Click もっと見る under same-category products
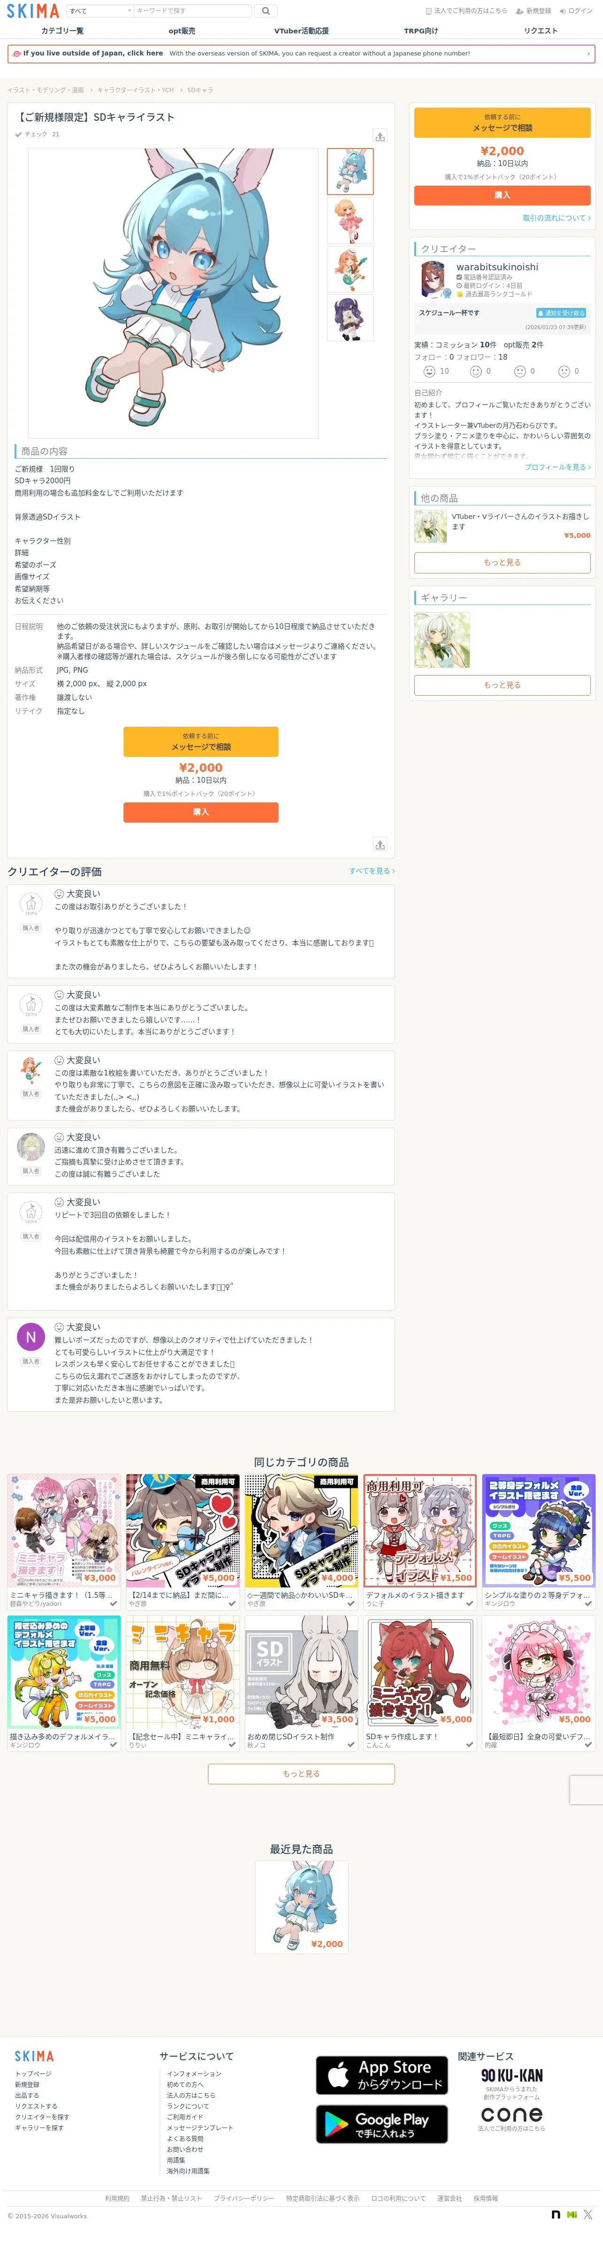603x2254 pixels. (301, 1774)
